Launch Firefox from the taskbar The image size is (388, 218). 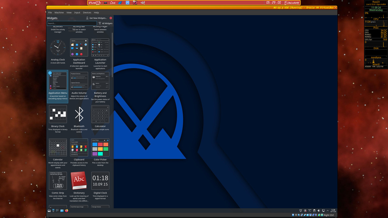66,210
